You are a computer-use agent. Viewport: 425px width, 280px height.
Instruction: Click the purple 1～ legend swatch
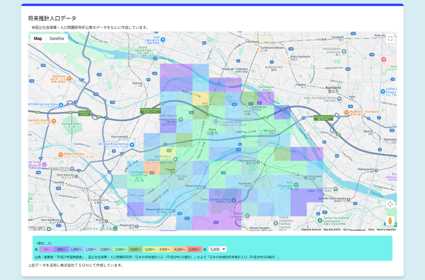coord(47,249)
